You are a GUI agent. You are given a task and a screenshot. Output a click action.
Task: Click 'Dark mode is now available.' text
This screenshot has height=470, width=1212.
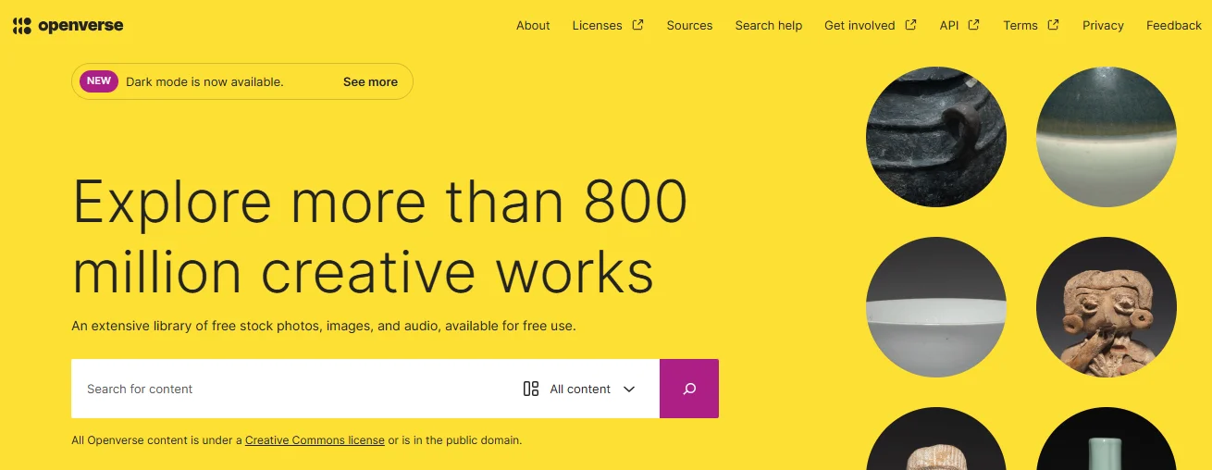204,81
